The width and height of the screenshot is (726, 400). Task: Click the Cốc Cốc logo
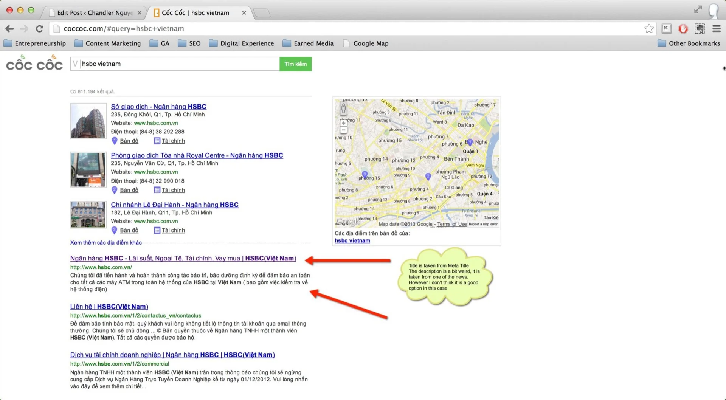coord(34,64)
